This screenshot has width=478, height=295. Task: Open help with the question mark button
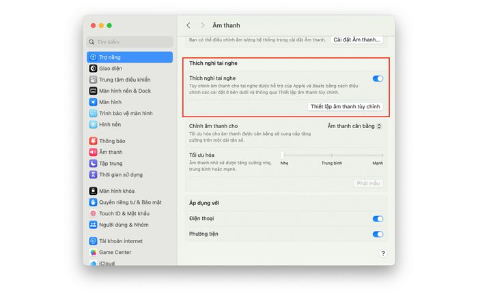coord(383,253)
